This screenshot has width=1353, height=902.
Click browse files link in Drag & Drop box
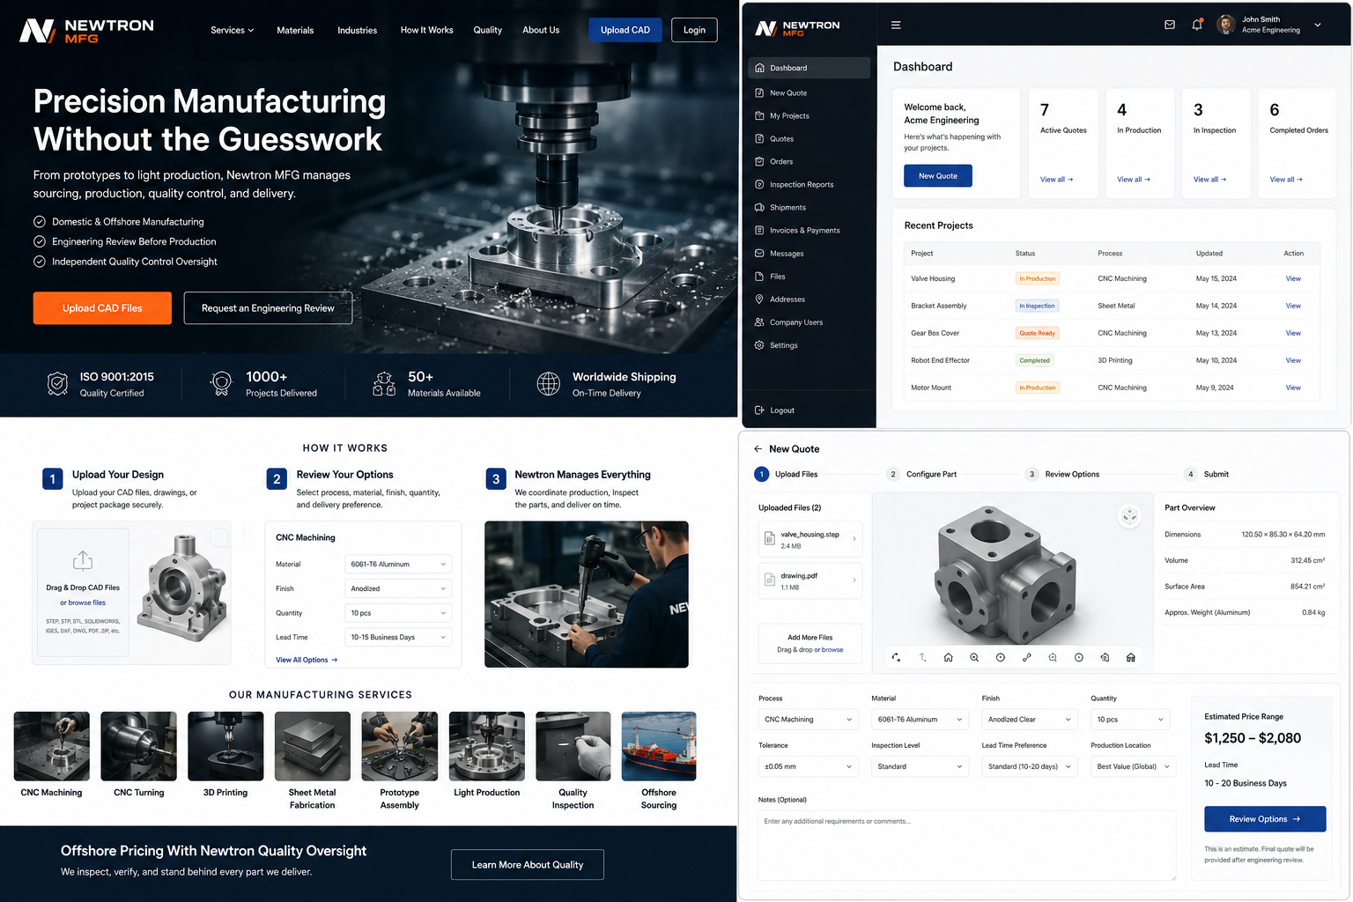tap(86, 603)
